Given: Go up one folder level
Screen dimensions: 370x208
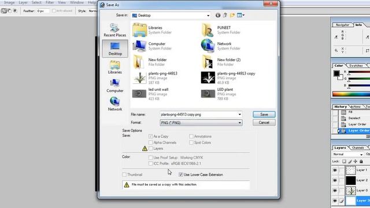Looking at the screenshot, I should tap(225, 16).
